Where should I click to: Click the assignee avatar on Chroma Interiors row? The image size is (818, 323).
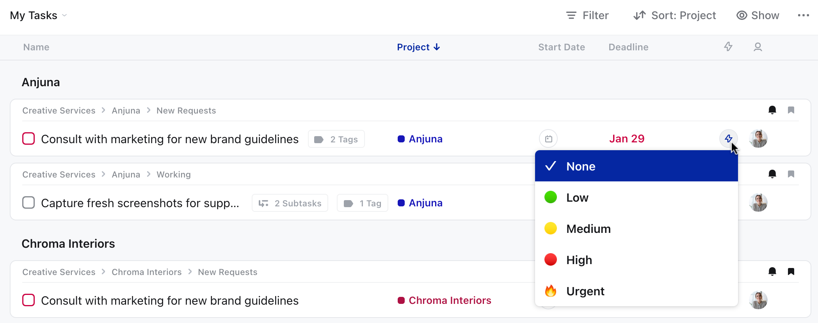pyautogui.click(x=758, y=300)
